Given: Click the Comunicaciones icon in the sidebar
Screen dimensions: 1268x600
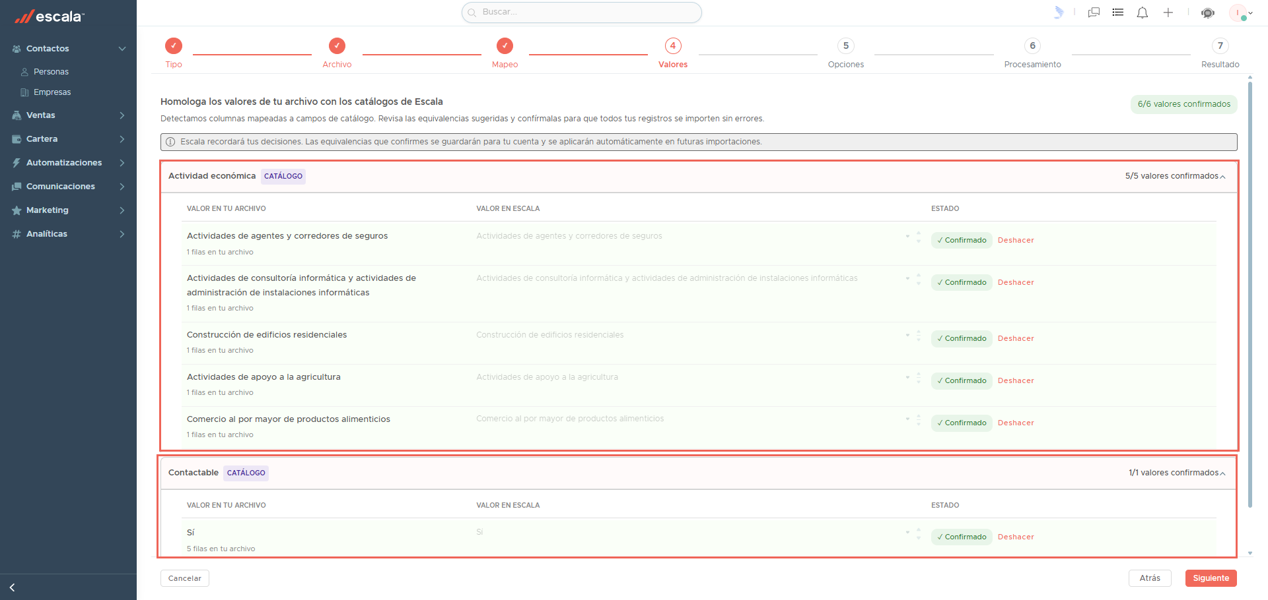Looking at the screenshot, I should 17,187.
